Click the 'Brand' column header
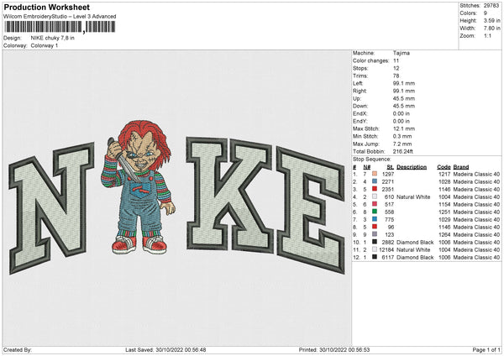 [x=461, y=167]
